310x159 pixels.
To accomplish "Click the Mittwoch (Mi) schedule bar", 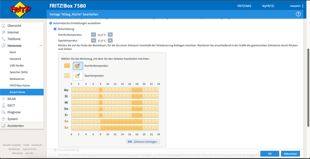I will 115,103.
